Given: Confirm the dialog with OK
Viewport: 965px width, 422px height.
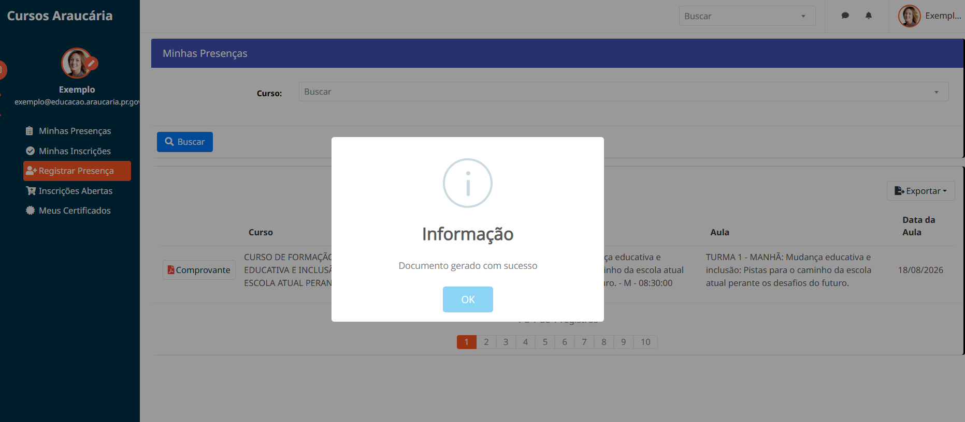Looking at the screenshot, I should click(x=468, y=299).
